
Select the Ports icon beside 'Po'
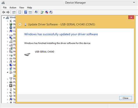(x=11, y=79)
